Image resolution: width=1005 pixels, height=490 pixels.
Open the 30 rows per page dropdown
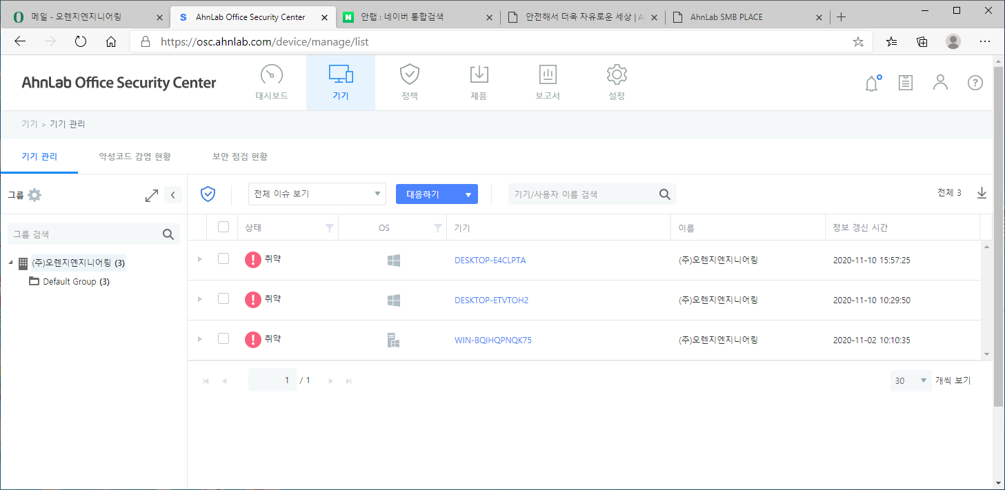point(911,380)
